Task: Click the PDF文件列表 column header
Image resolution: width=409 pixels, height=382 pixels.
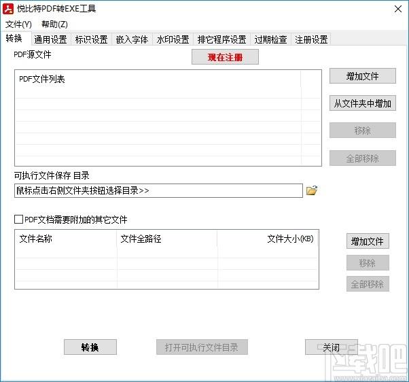Action: coord(158,79)
